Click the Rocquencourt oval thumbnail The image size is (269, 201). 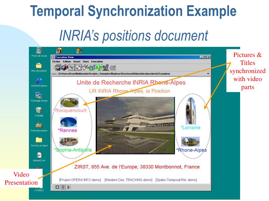[x=69, y=102]
